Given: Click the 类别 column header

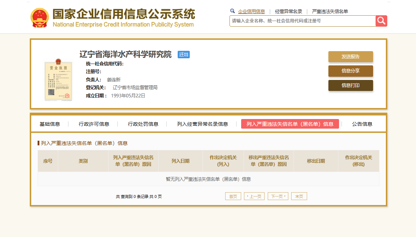Looking at the screenshot, I should coord(83,161).
